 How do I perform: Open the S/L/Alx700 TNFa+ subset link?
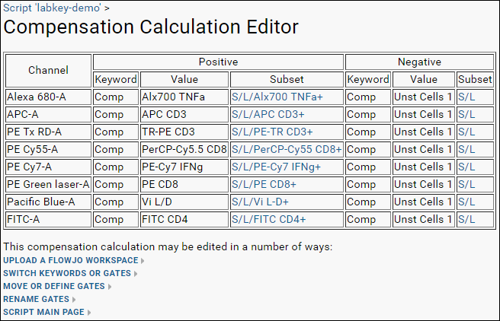(277, 97)
